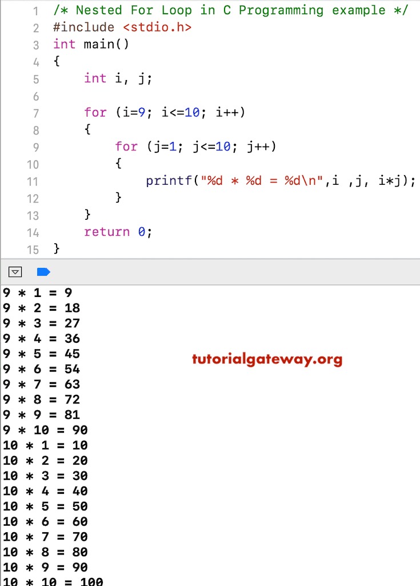This screenshot has height=586, width=420.
Task: Click the output line '9 * 6 = 54'
Action: point(42,369)
